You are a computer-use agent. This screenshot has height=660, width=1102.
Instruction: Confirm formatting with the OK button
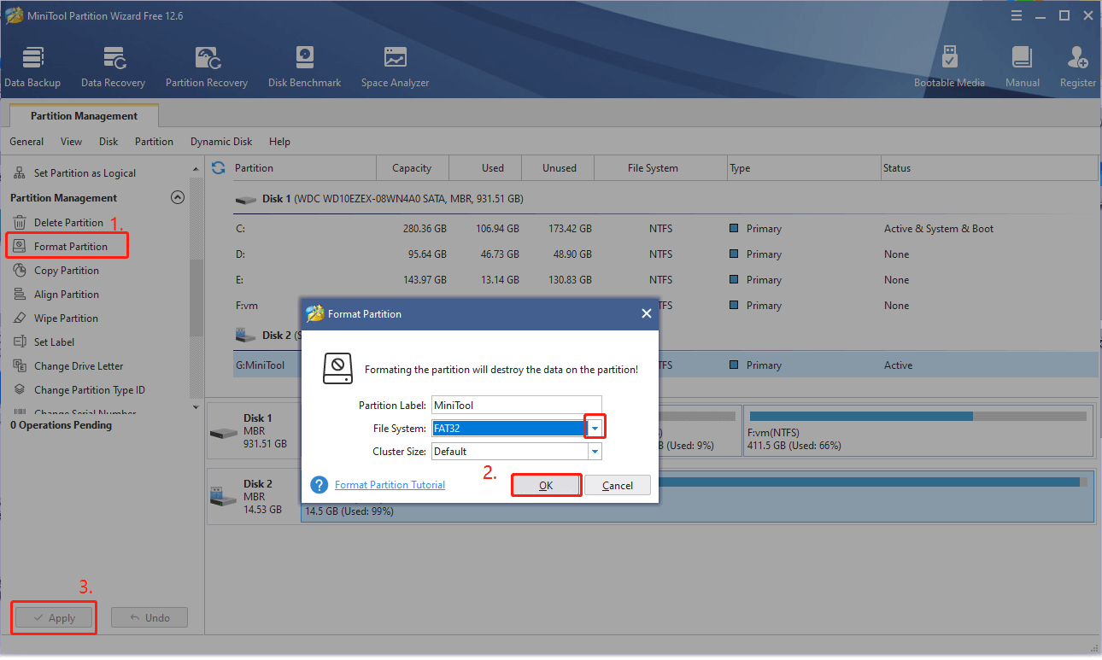tap(546, 485)
